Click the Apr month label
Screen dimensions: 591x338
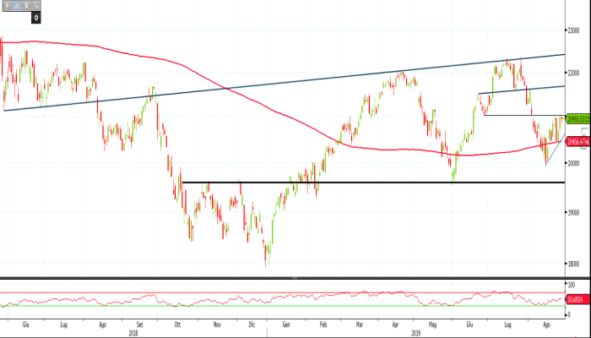(396, 324)
